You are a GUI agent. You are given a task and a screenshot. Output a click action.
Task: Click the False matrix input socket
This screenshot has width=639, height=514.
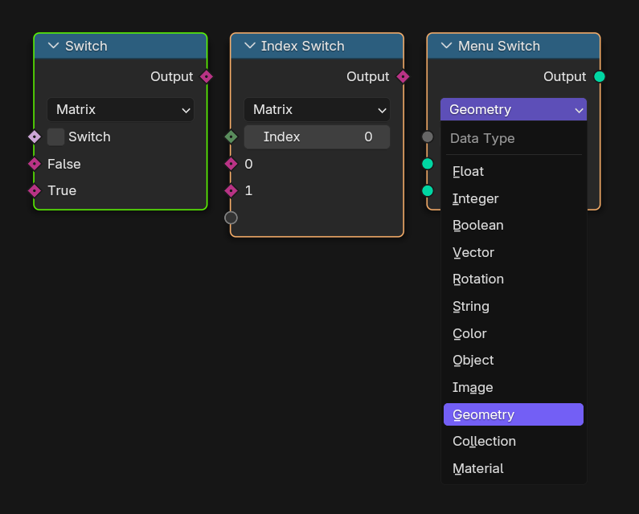tap(35, 164)
